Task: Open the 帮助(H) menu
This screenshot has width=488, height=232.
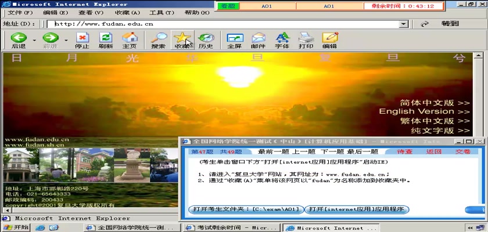Action: pos(197,13)
